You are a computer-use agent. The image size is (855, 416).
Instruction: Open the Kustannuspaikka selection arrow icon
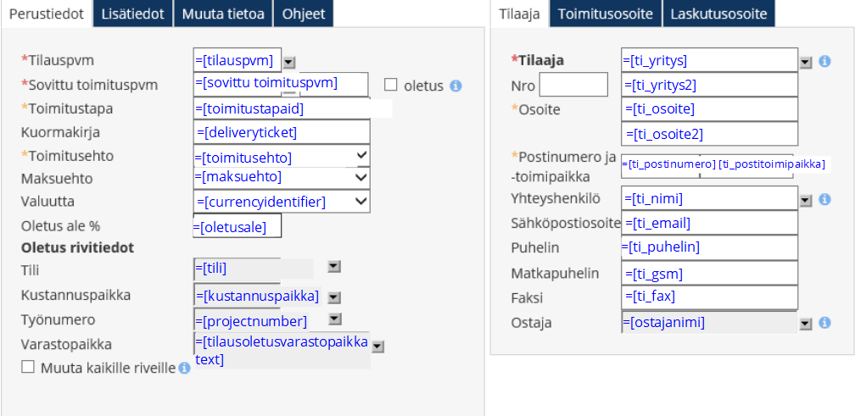[x=333, y=297]
